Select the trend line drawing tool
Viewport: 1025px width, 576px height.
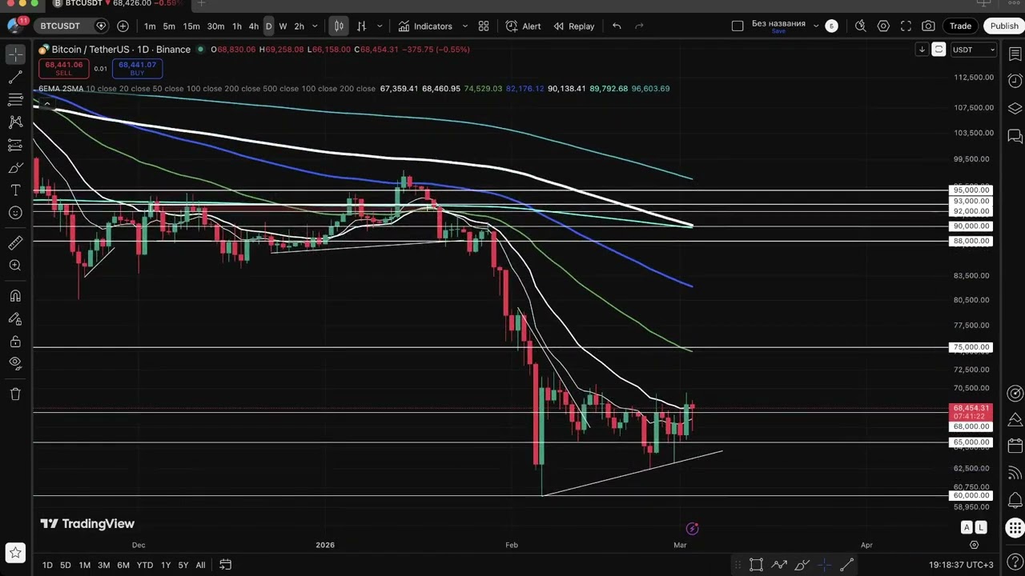(15, 78)
